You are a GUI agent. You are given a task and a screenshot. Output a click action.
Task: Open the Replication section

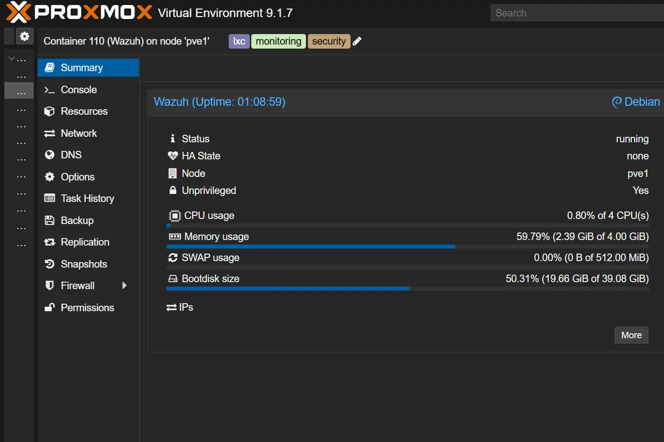(x=85, y=242)
